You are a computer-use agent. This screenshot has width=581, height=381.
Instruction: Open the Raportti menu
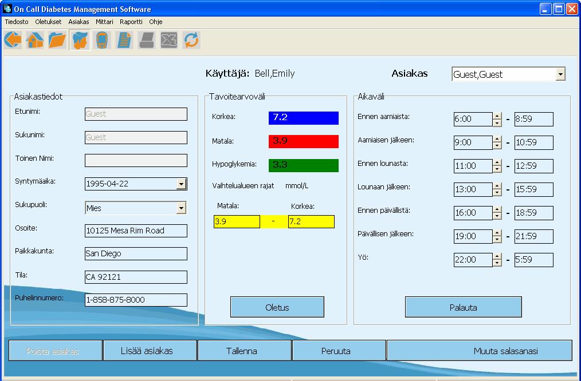131,22
